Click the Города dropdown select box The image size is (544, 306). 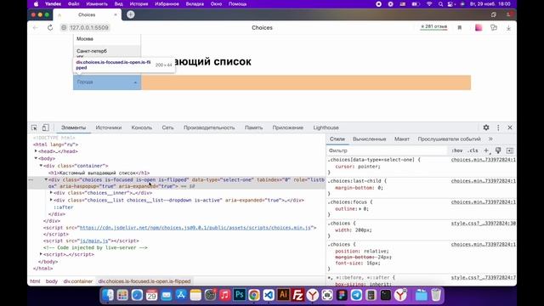pos(107,82)
